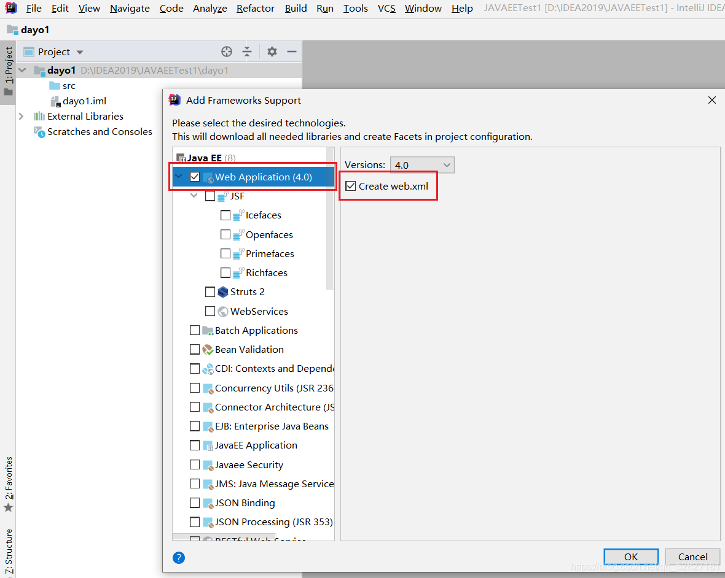Click the OK button
Image resolution: width=725 pixels, height=578 pixels.
tap(631, 557)
